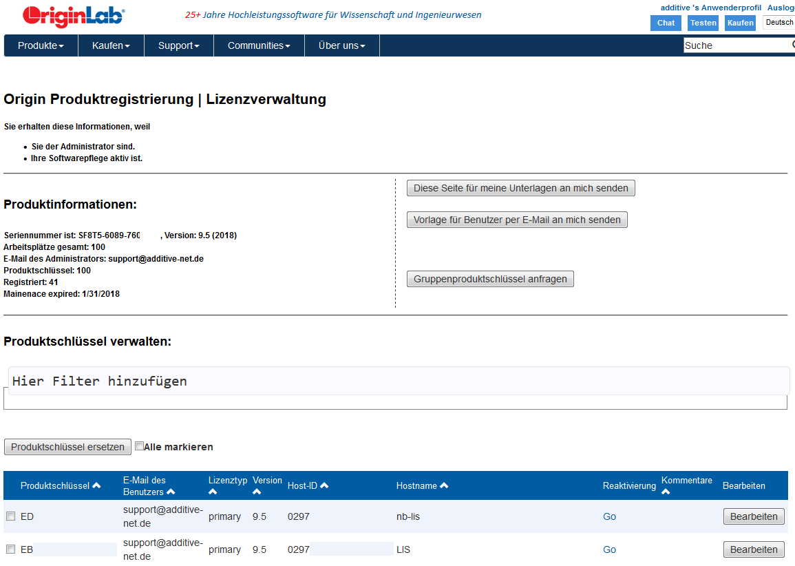
Task: Click the hostname nb-lis cell
Action: (x=408, y=516)
